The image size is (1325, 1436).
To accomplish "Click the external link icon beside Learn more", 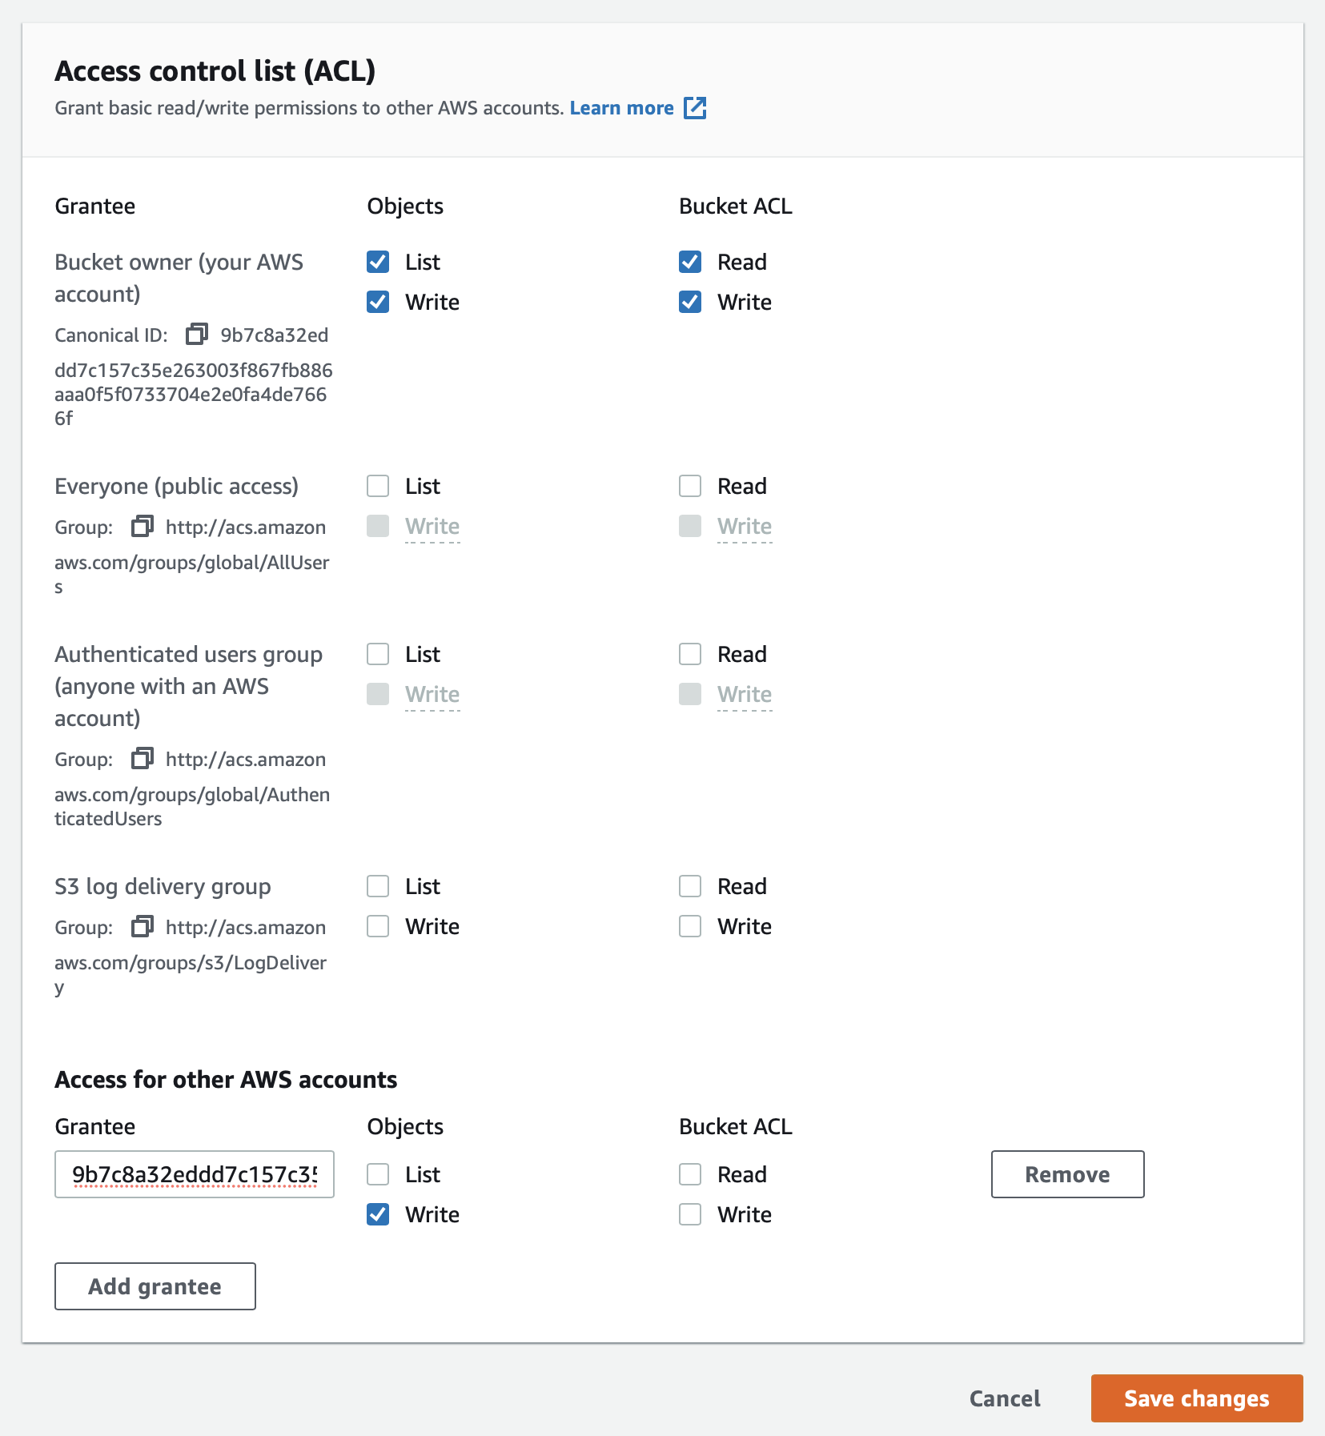I will [695, 108].
